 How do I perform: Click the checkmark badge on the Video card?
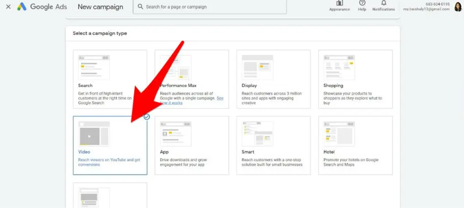147,116
